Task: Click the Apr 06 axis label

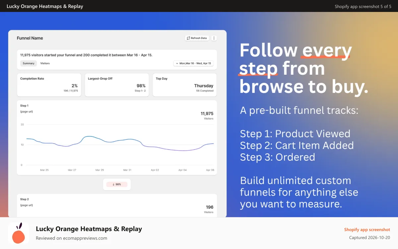Action: click(210, 170)
